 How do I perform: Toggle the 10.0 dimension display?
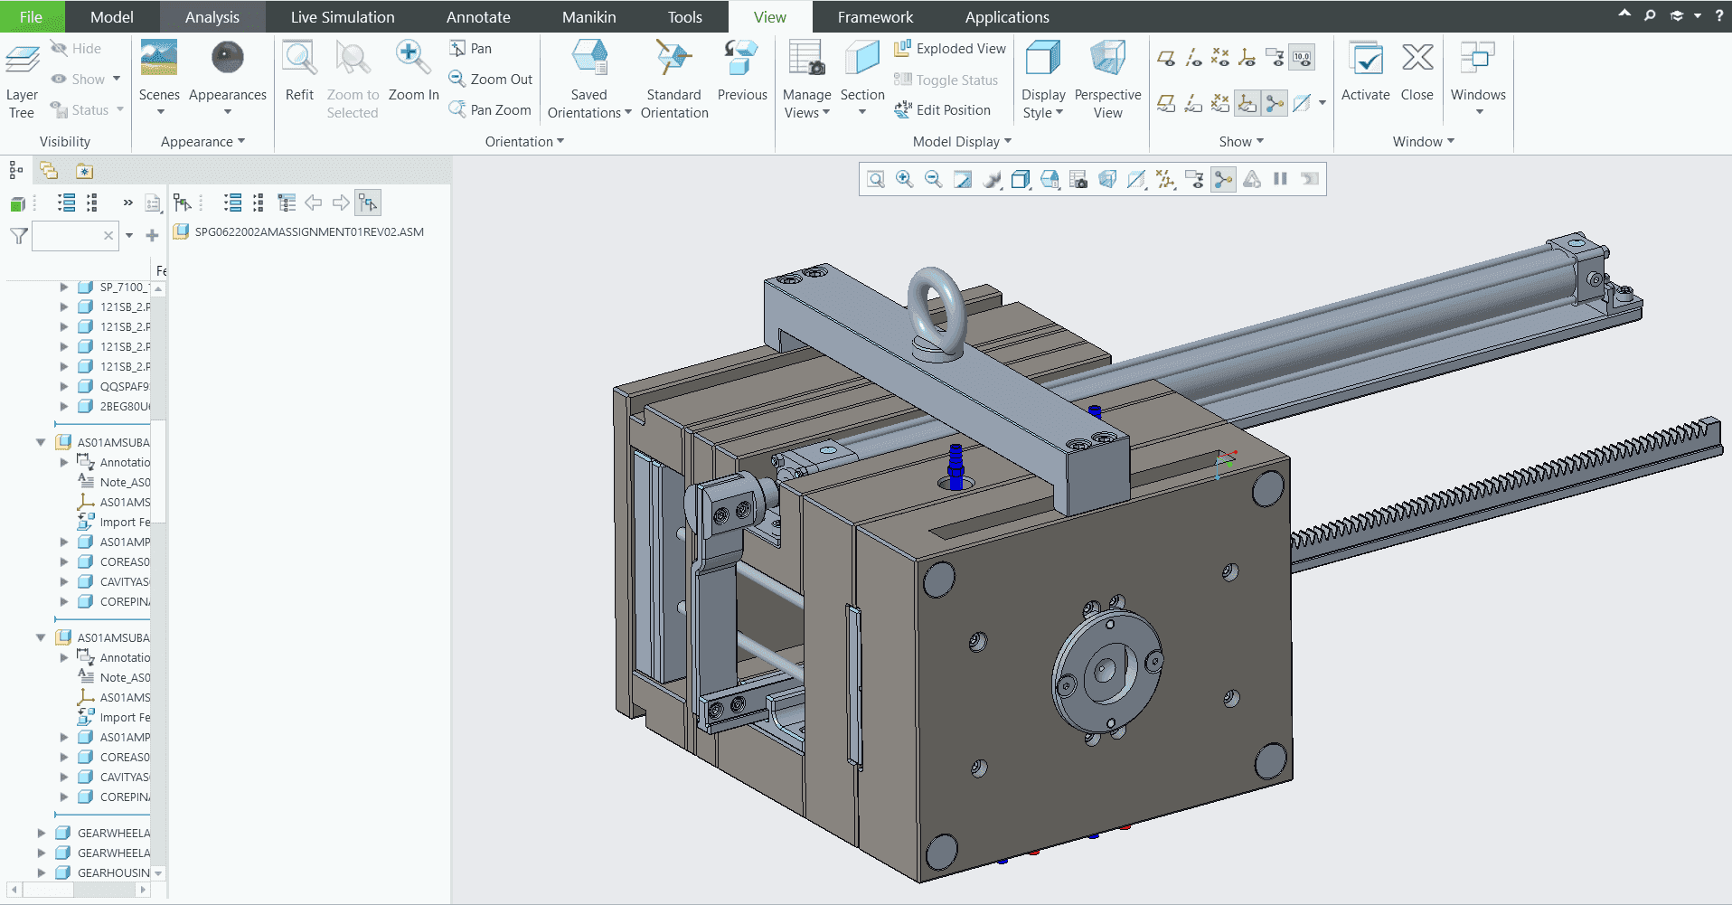pos(1302,58)
